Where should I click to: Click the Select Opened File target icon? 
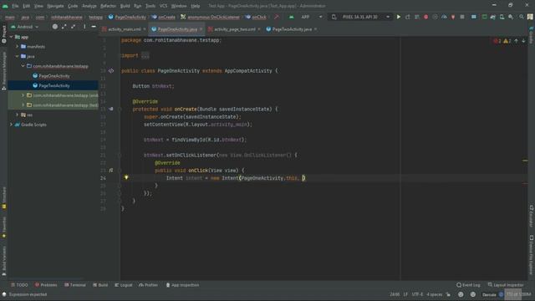[x=55, y=27]
